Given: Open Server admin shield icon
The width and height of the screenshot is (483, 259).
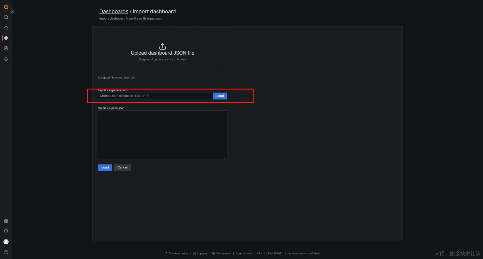Looking at the screenshot, I should coord(6,231).
